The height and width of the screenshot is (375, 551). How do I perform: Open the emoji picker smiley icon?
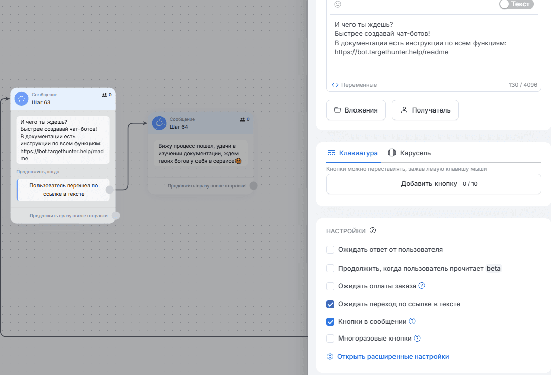pos(338,4)
